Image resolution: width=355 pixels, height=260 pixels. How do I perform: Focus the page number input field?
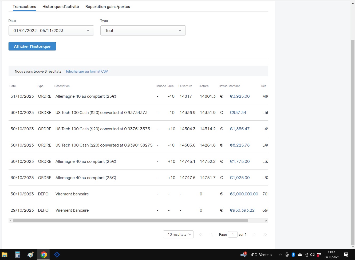pyautogui.click(x=233, y=234)
